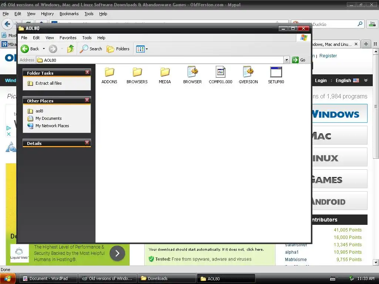Open the AOL80 window View menu
This screenshot has width=379, height=284.
point(50,38)
